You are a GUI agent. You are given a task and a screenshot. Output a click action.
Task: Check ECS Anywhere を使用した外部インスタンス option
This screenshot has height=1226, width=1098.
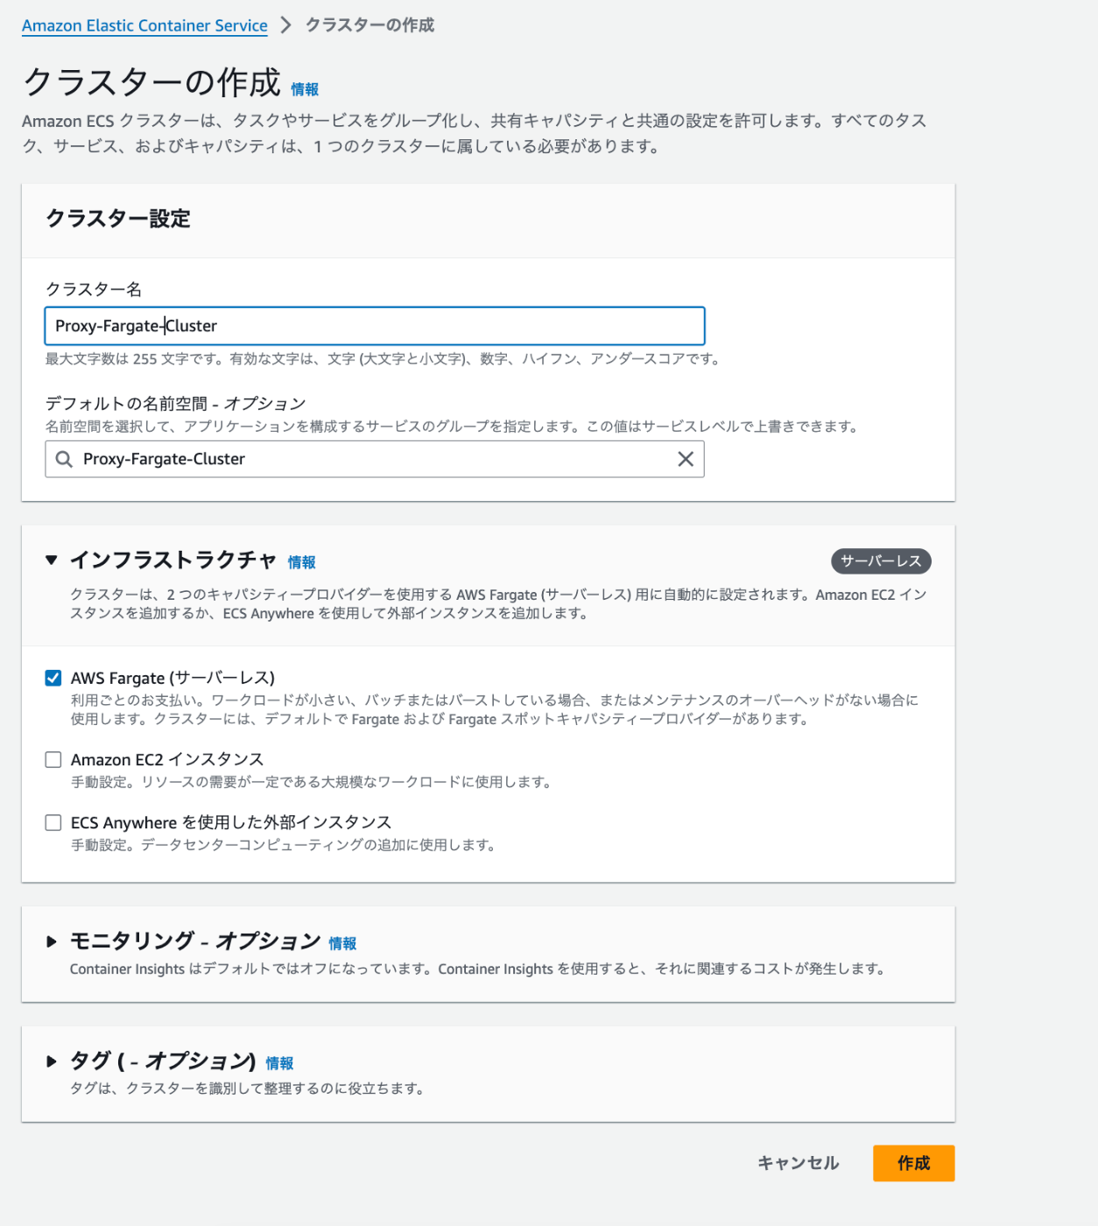(53, 822)
